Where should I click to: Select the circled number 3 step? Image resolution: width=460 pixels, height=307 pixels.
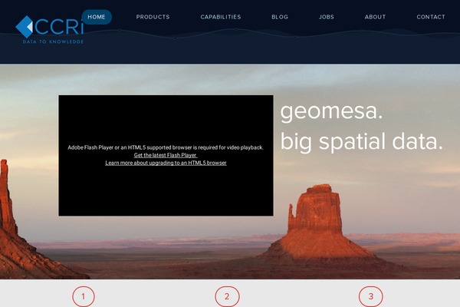pyautogui.click(x=371, y=296)
